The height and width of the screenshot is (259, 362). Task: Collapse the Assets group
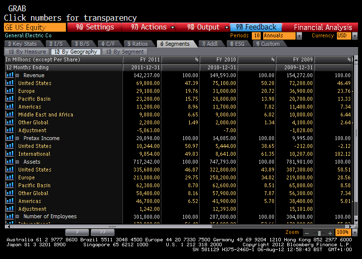(x=17, y=162)
